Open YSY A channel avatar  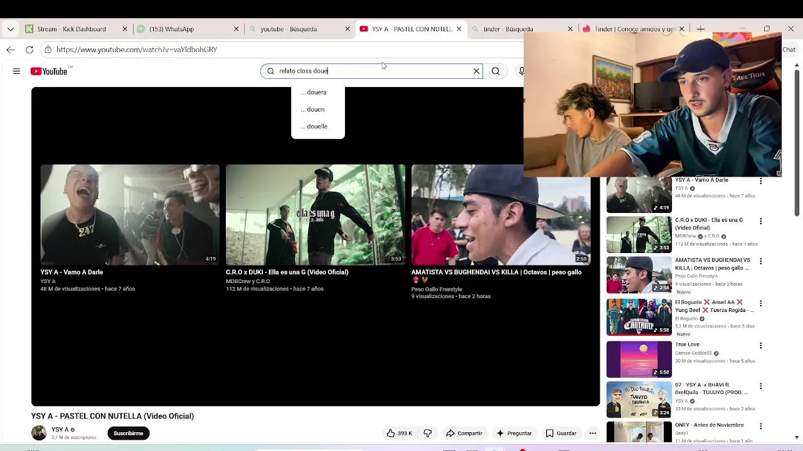[39, 433]
